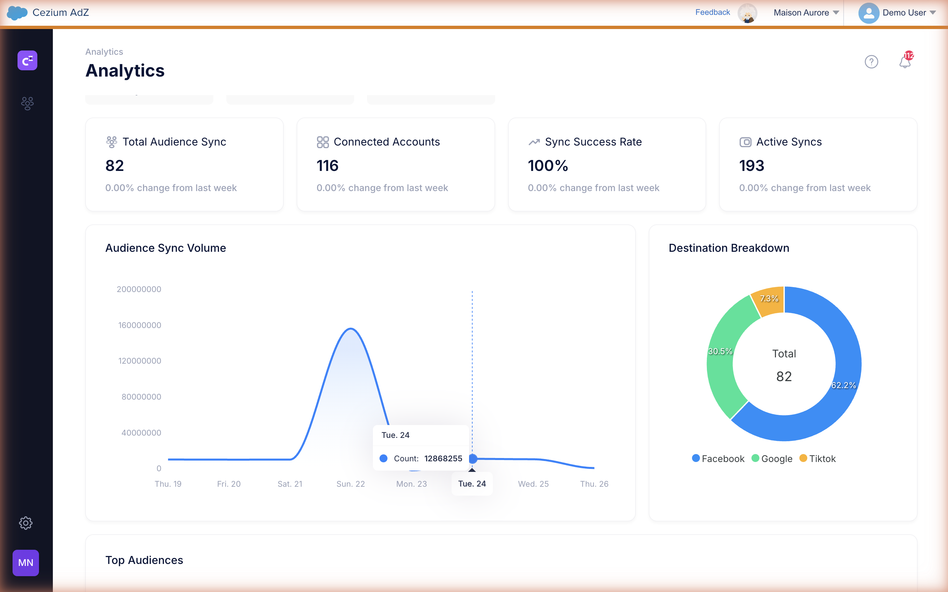Viewport: 948px width, 592px height.
Task: Open the Feedback link
Action: [712, 12]
